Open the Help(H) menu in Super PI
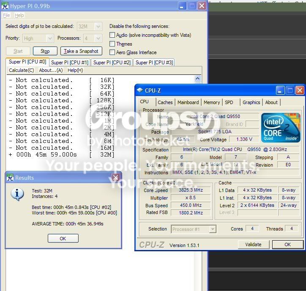The width and height of the screenshot is (306, 291). point(75,70)
